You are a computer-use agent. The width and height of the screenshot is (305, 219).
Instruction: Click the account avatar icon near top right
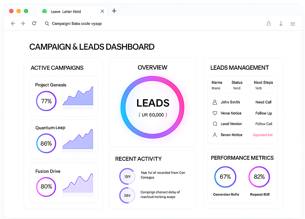coord(281,24)
